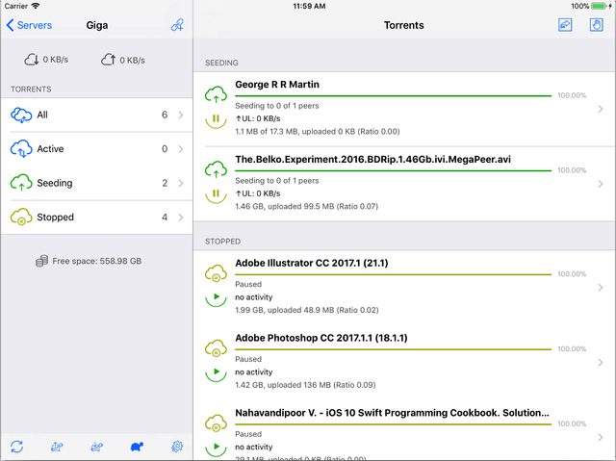Open details chevron for The.Belko.Experiment
Image resolution: width=616 pixels, height=461 pixels.
[601, 184]
